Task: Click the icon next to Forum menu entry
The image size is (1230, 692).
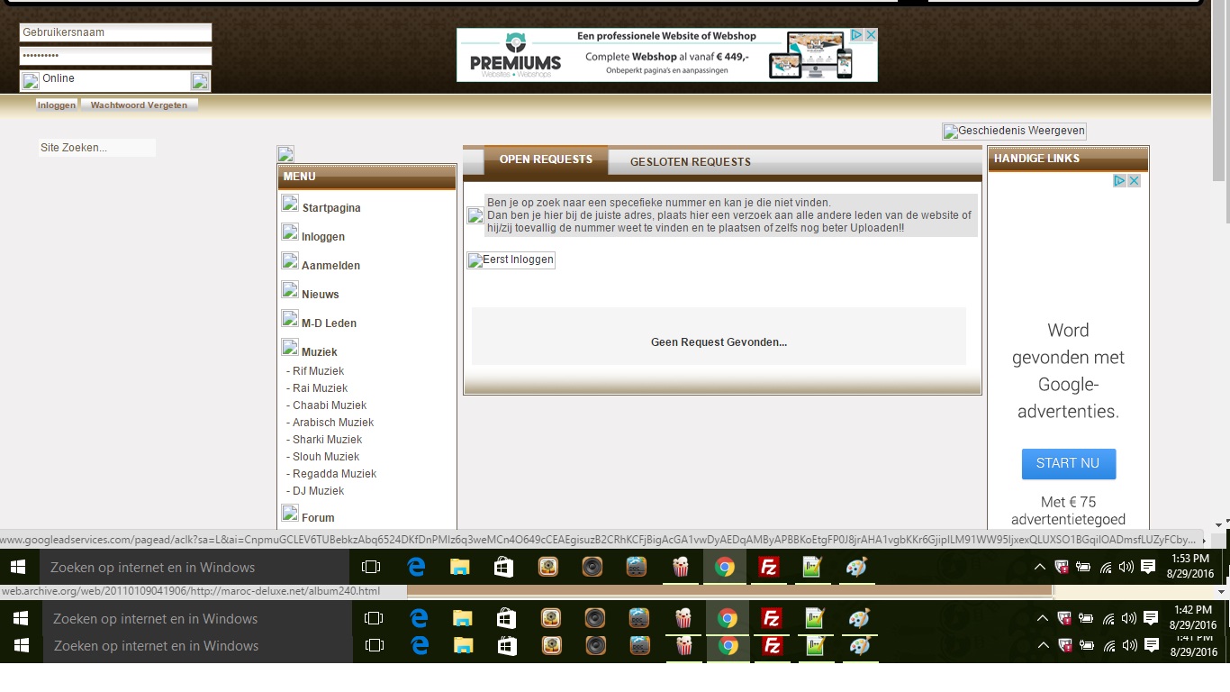Action: (290, 514)
